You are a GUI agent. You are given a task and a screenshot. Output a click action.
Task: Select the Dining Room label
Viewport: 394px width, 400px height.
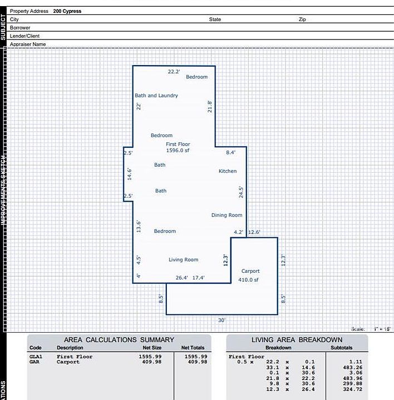pos(226,215)
